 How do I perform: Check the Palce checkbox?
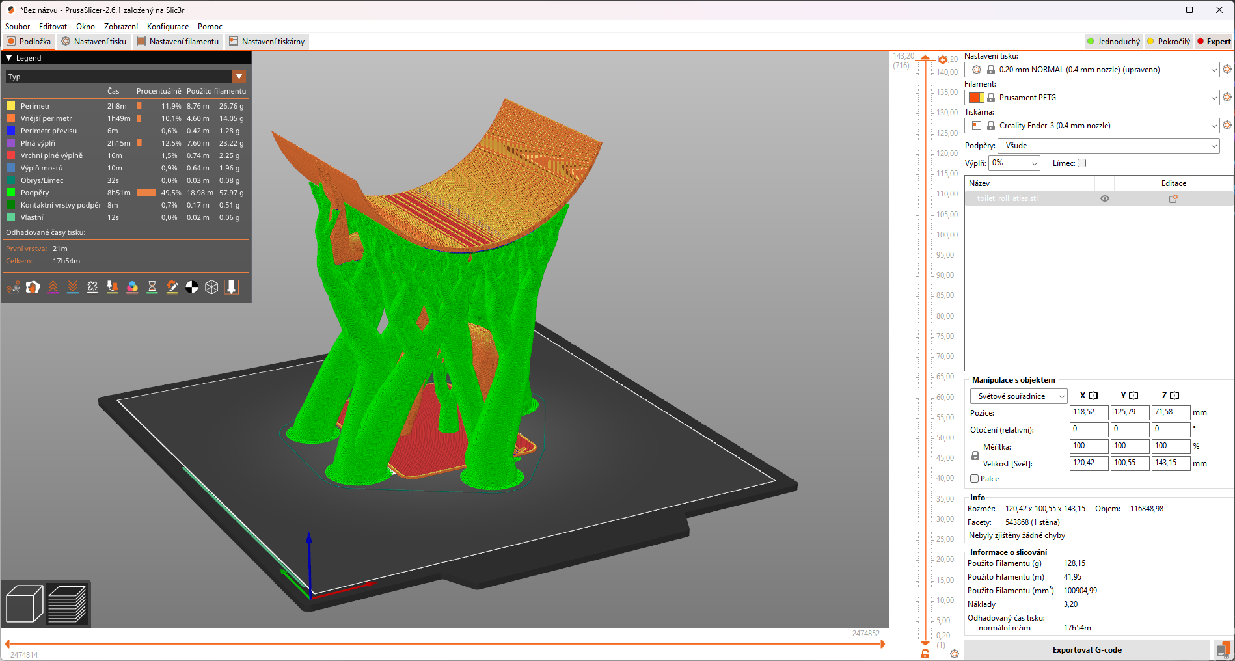[975, 479]
